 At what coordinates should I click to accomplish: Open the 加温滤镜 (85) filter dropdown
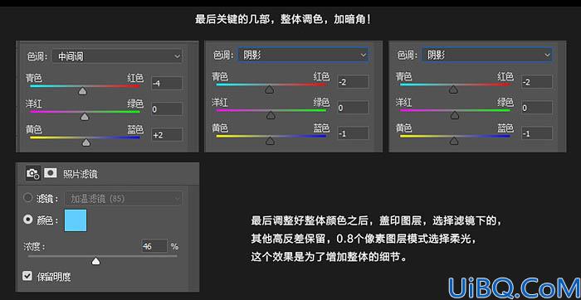124,198
